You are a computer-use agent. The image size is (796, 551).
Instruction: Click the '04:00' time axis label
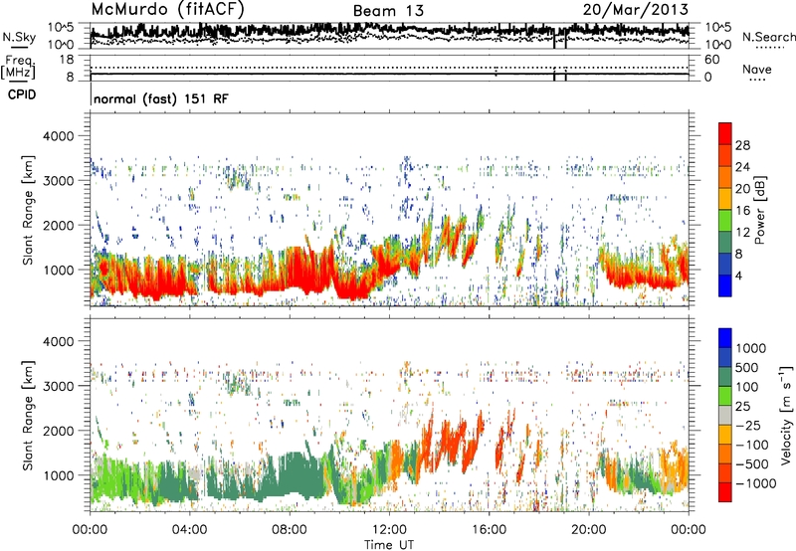(x=189, y=530)
